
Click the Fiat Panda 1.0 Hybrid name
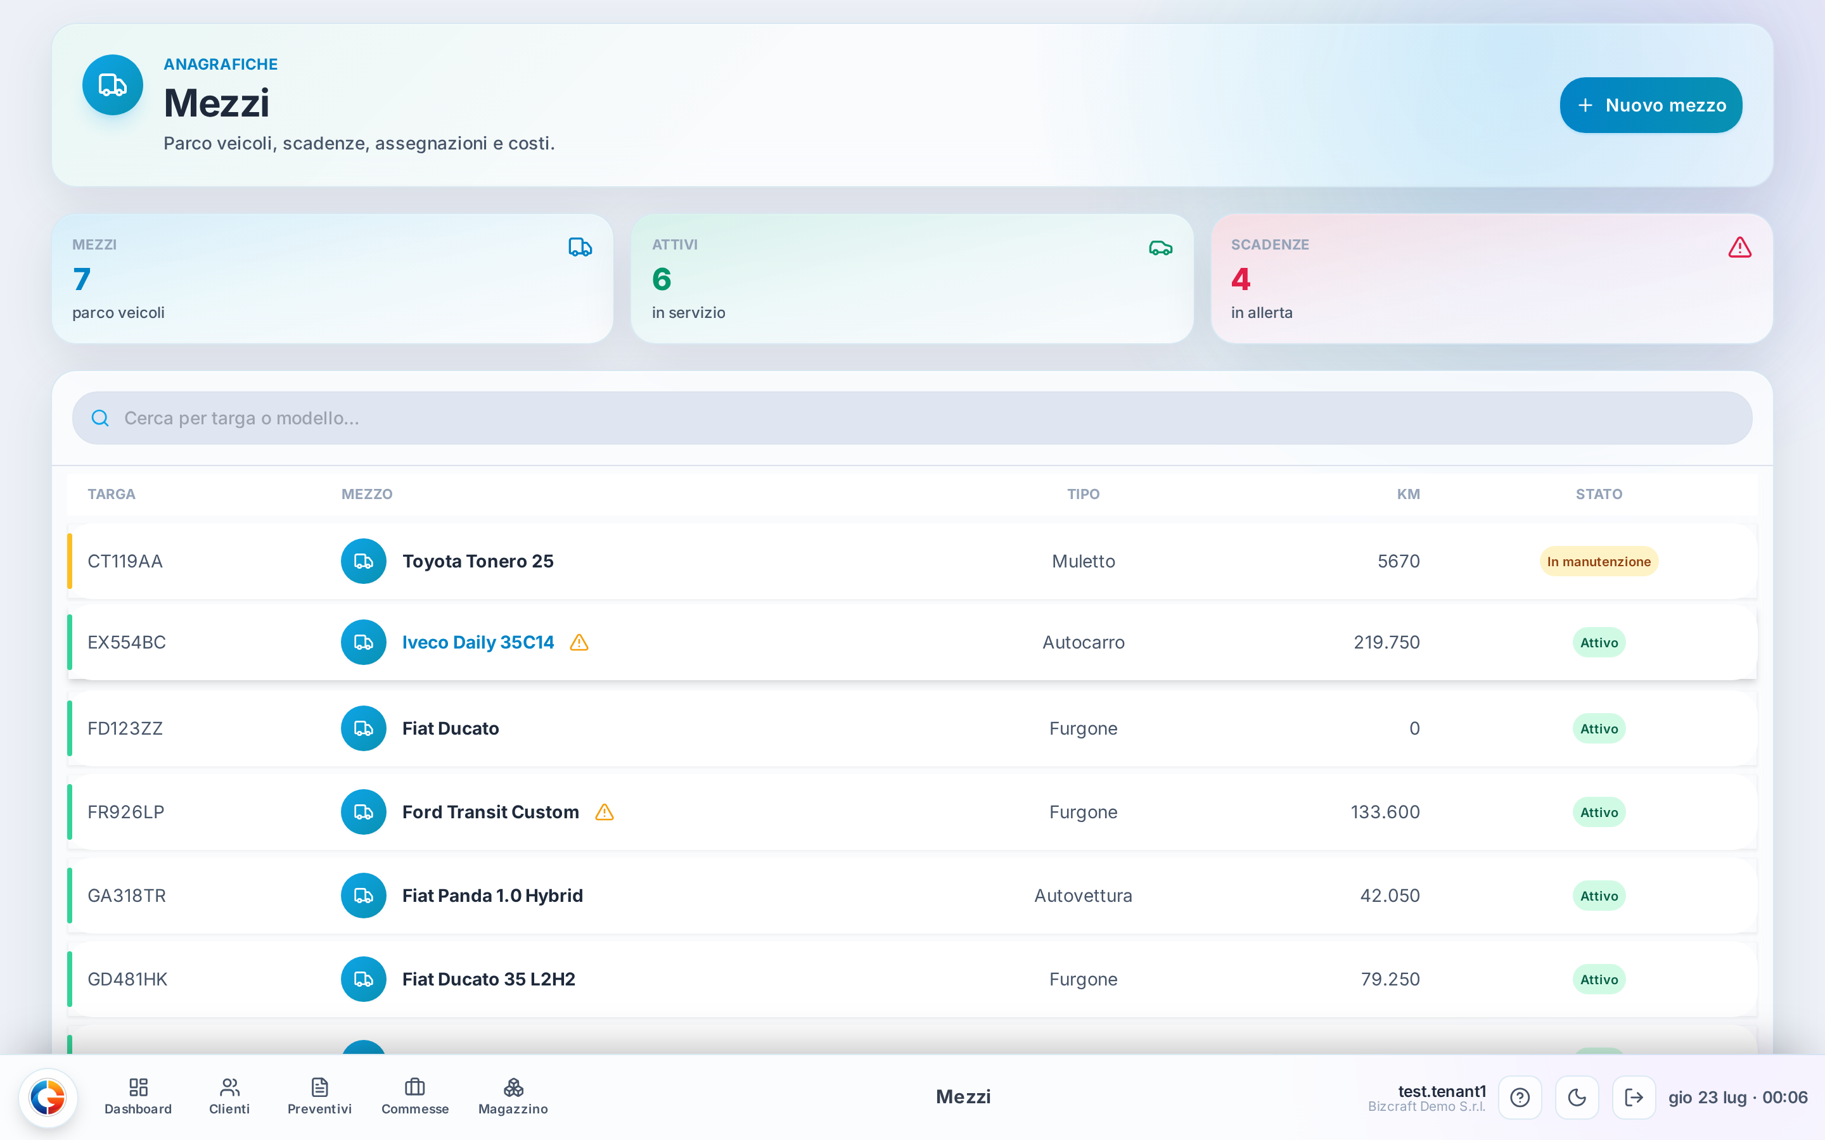point(492,896)
